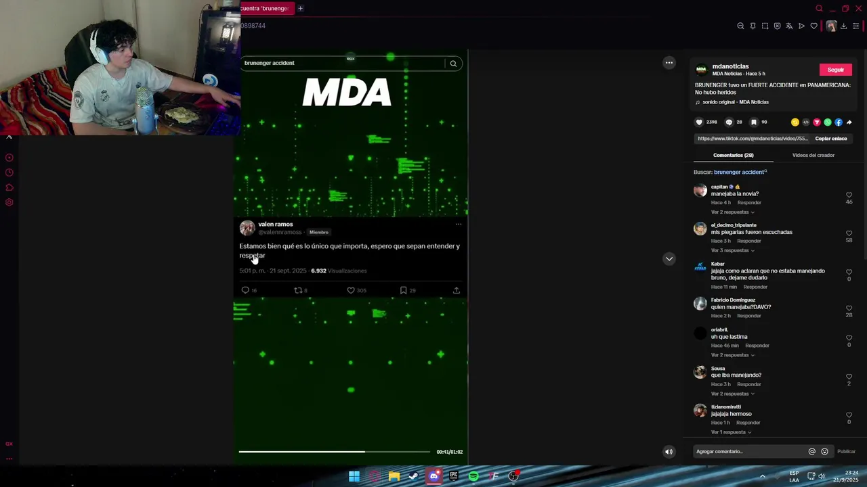Open the emoji picker in comment box
The image size is (867, 487).
[824, 451]
